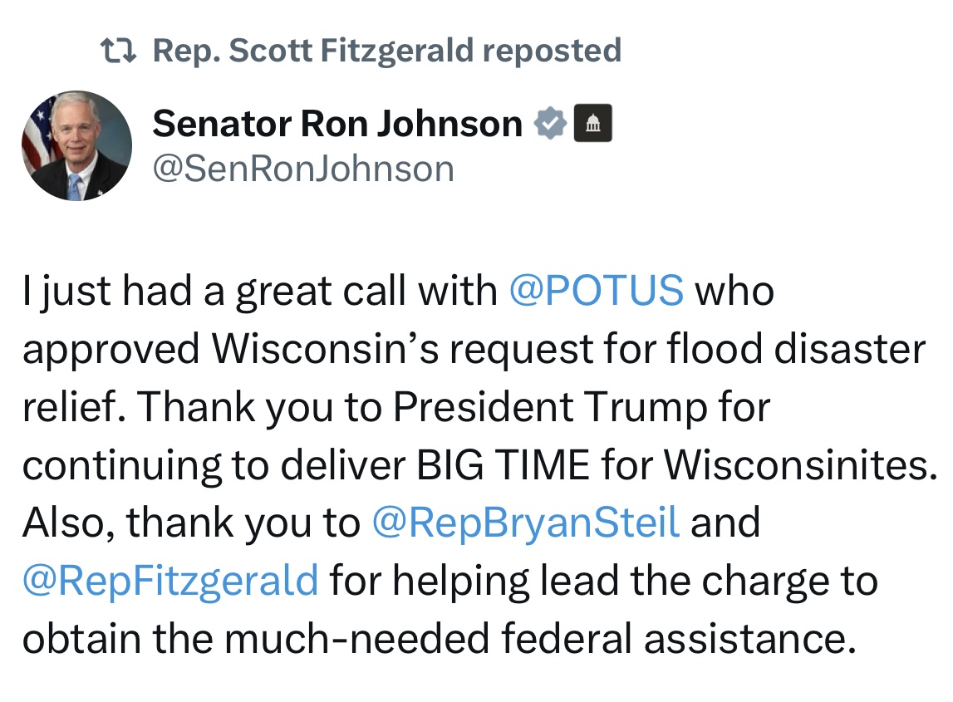Viewport: 953px width, 702px height.
Task: Open Ron Johnson's profile picture
Action: point(76,146)
